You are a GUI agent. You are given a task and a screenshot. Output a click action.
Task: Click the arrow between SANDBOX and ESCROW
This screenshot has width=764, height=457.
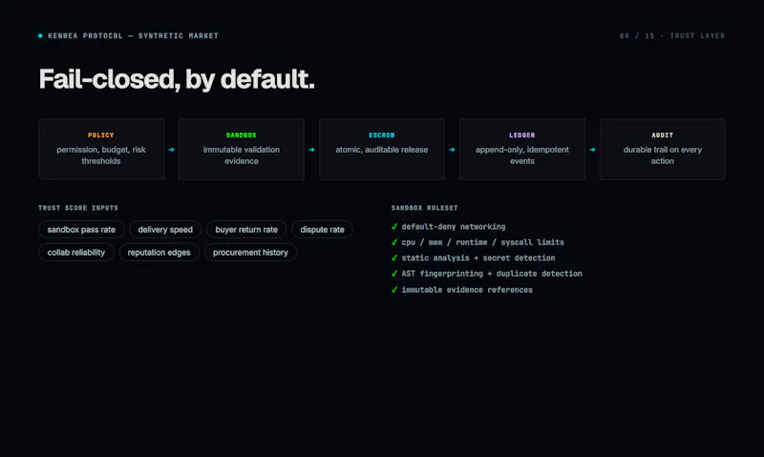click(312, 150)
